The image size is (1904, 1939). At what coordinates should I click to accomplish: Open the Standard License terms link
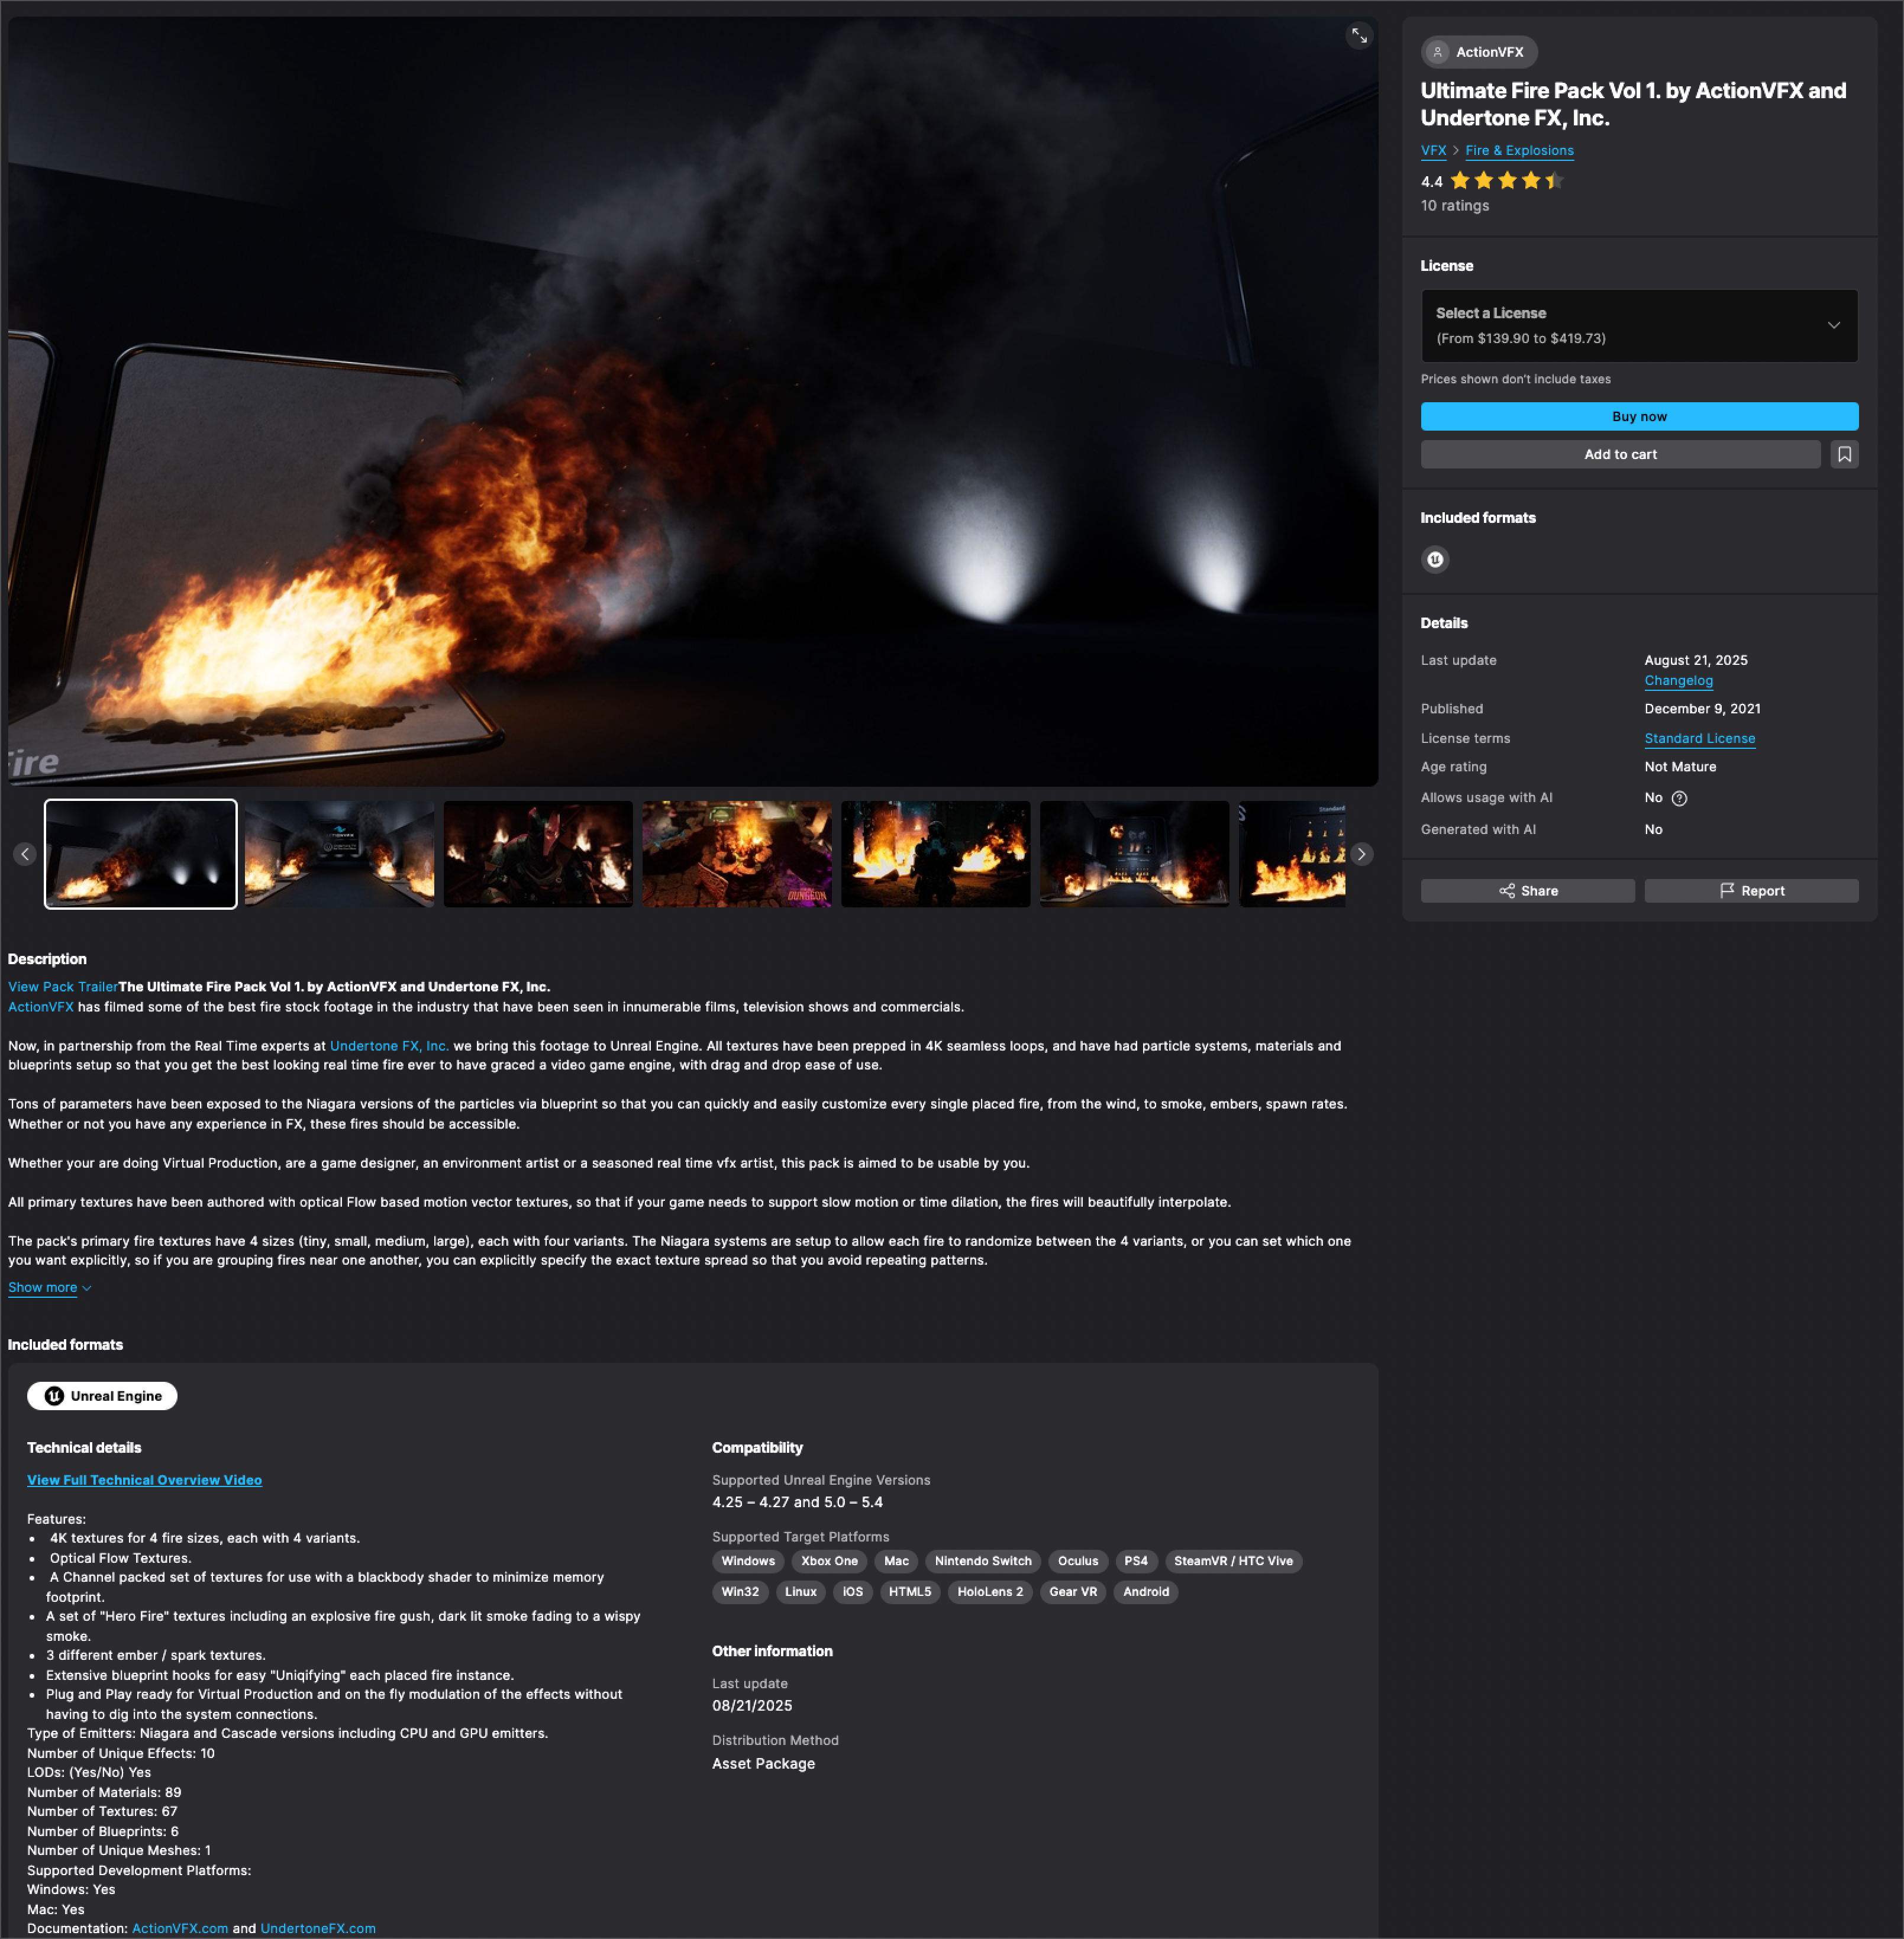coord(1699,739)
